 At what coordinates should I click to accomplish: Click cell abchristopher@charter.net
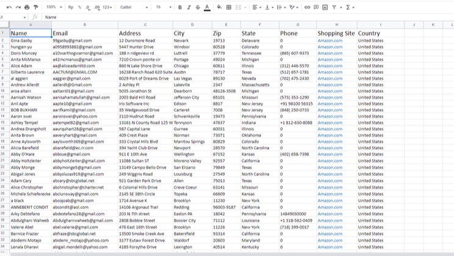coord(85,188)
